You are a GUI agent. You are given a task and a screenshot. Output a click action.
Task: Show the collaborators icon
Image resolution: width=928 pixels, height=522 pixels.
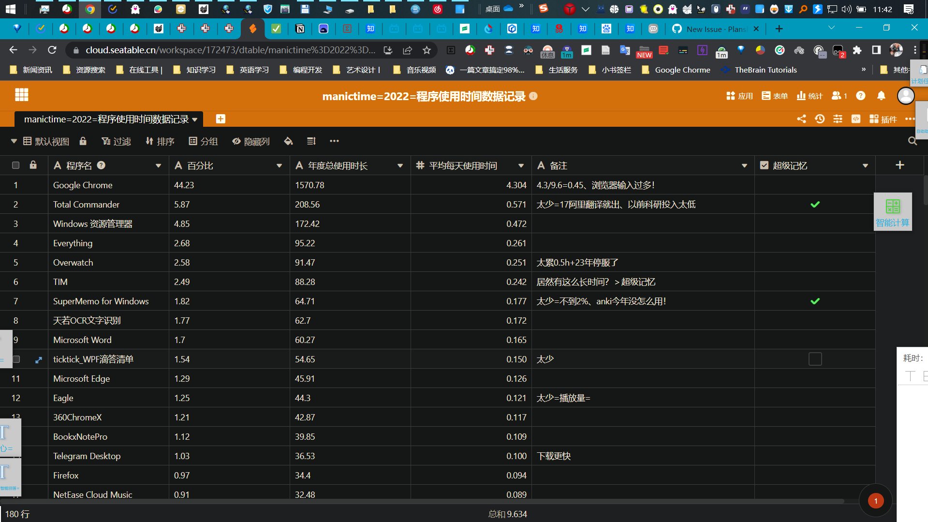(x=839, y=96)
